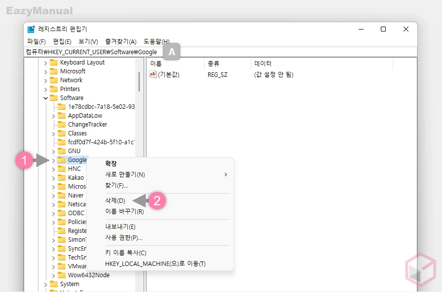Screen dimensions: 442x292
Task: Select 삭제(D) in the context menu
Action: (x=115, y=201)
